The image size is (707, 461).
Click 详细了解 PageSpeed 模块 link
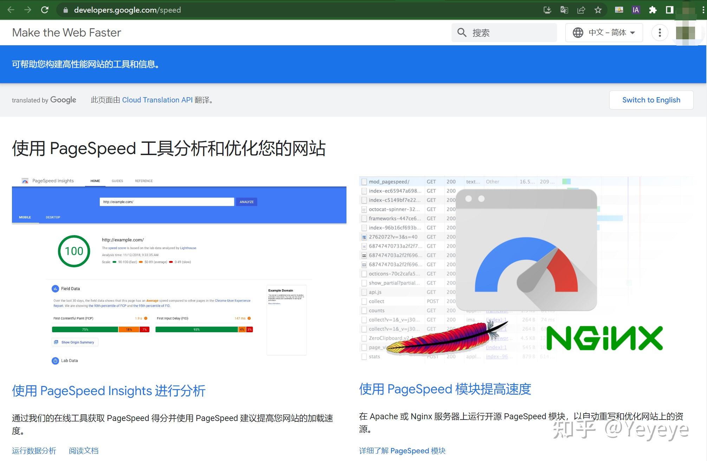click(x=402, y=450)
